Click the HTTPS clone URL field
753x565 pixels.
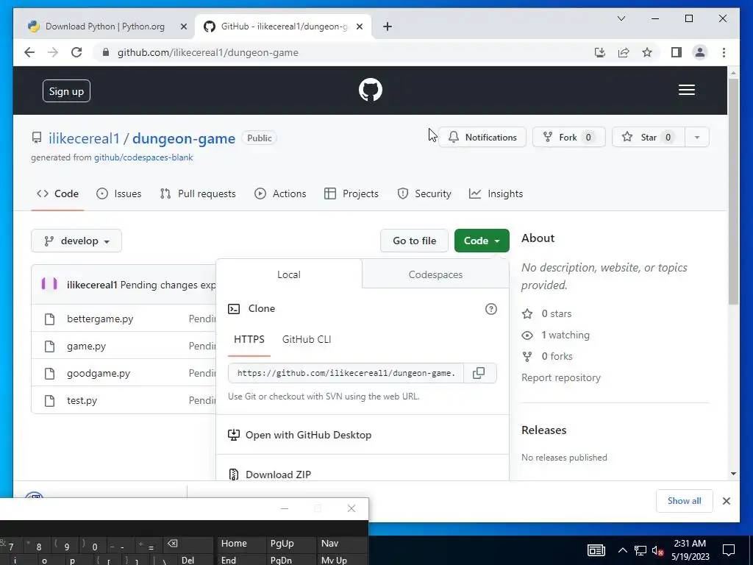pyautogui.click(x=346, y=373)
